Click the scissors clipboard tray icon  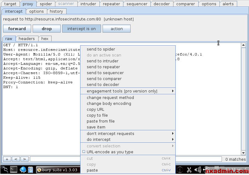189,170
